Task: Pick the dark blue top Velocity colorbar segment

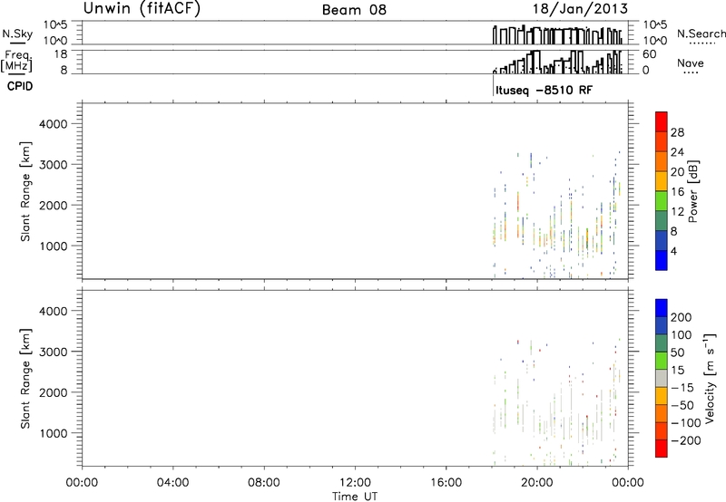Action: 662,308
